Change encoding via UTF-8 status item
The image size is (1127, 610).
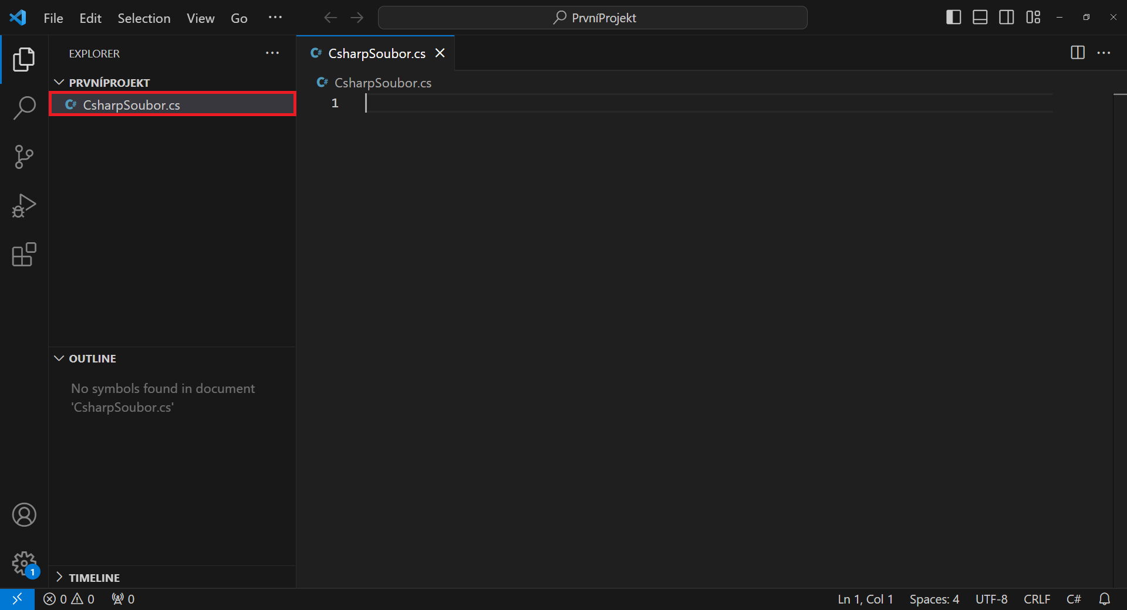tap(991, 599)
